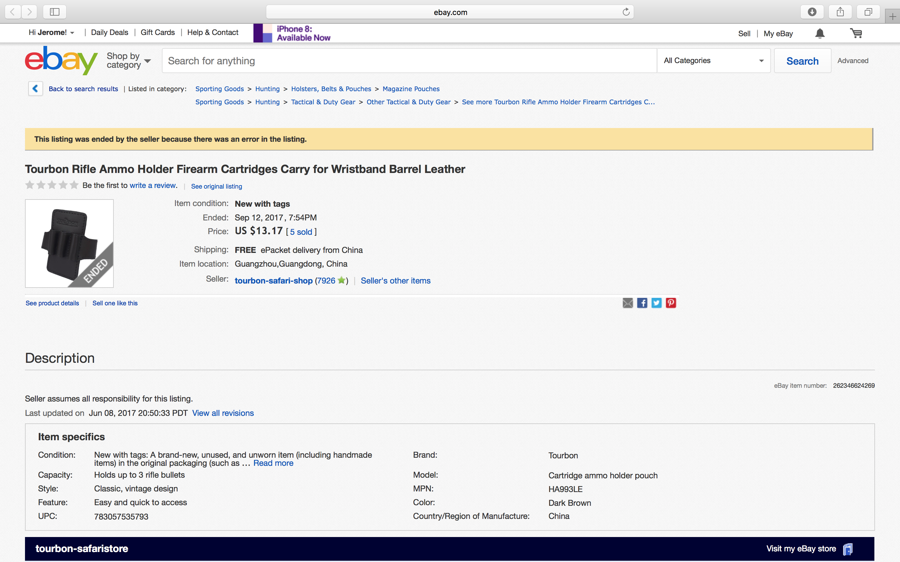Rate with the five-star review widget

point(52,185)
